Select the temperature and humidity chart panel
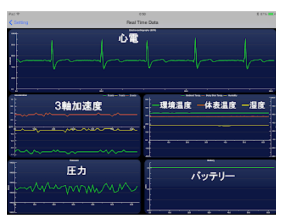 [x=210, y=126]
